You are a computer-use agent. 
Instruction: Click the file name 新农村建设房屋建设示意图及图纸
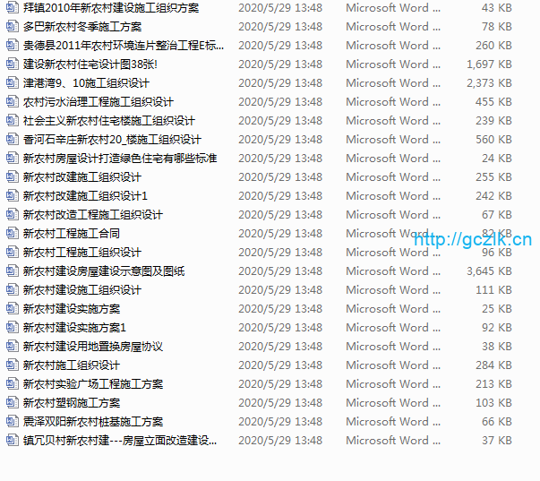[x=103, y=271]
